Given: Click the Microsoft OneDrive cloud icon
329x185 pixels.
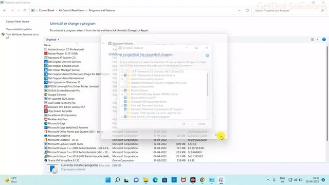Looking at the screenshot, I should [46, 136].
